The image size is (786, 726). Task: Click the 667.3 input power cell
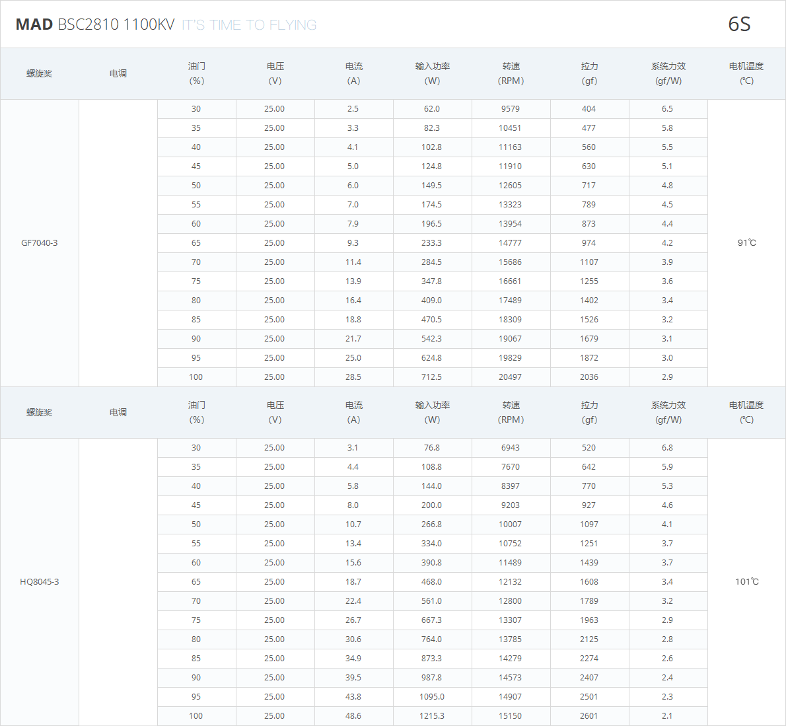(x=431, y=620)
